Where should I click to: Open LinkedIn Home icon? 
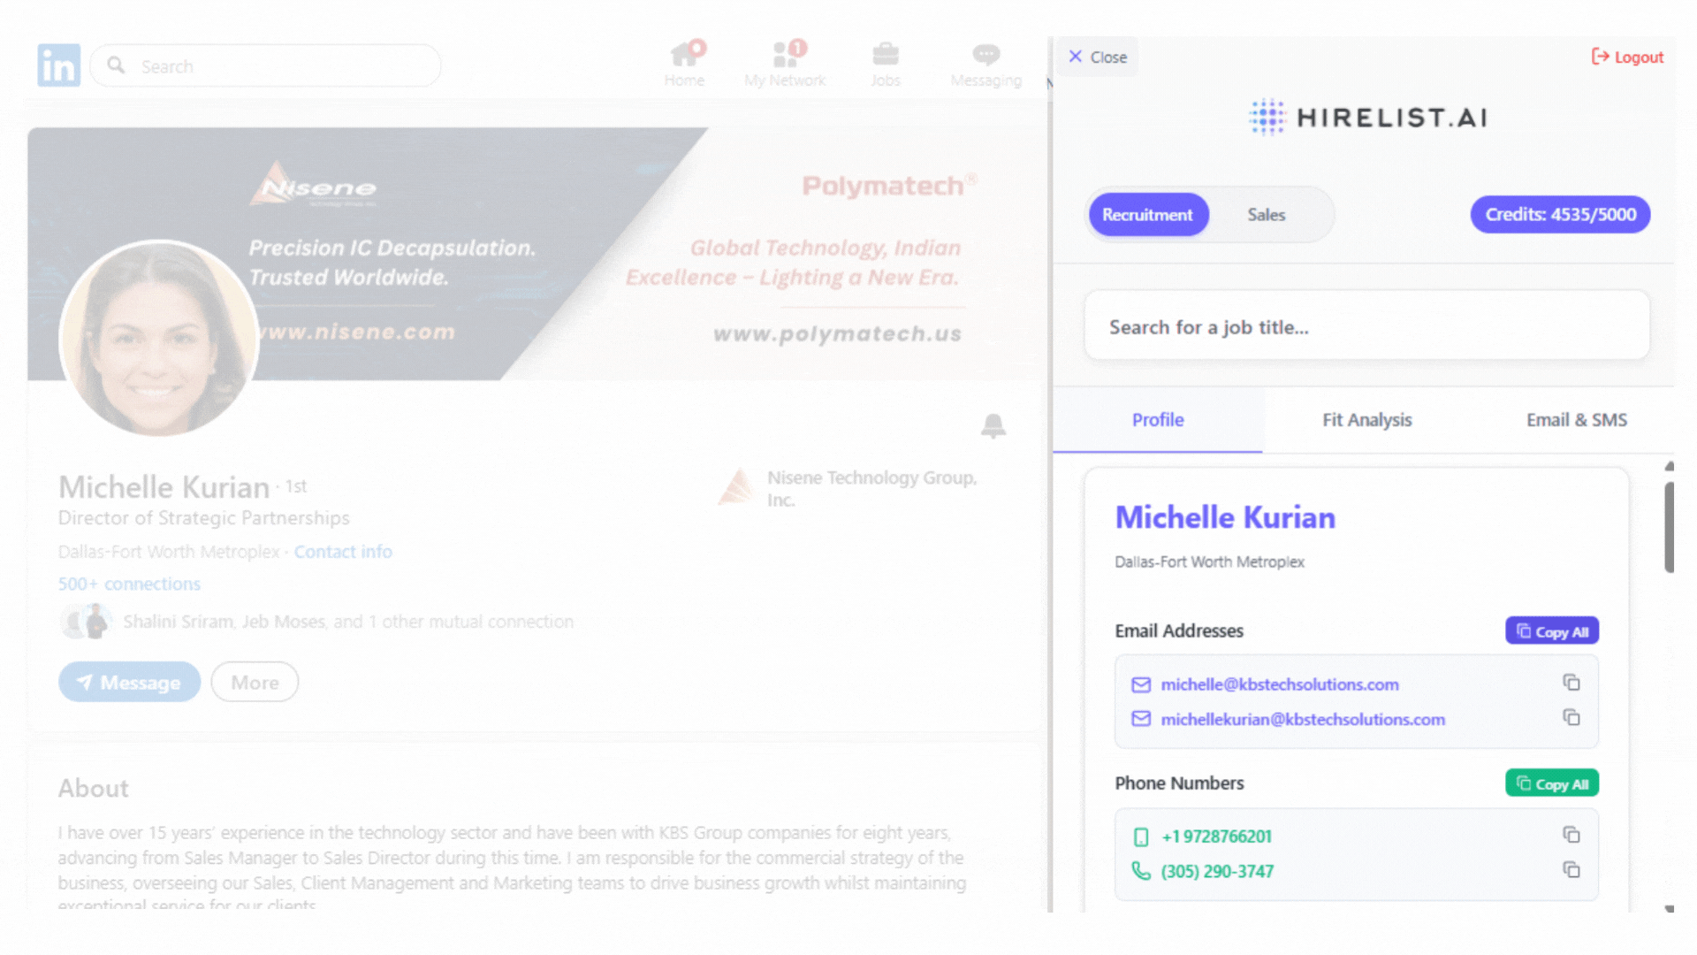684,56
